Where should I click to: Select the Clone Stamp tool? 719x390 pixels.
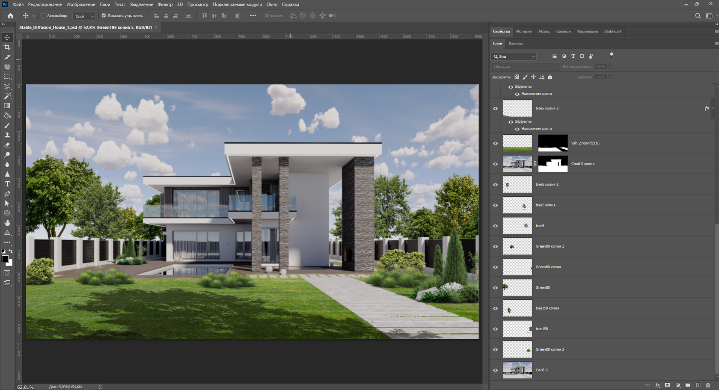tap(7, 135)
